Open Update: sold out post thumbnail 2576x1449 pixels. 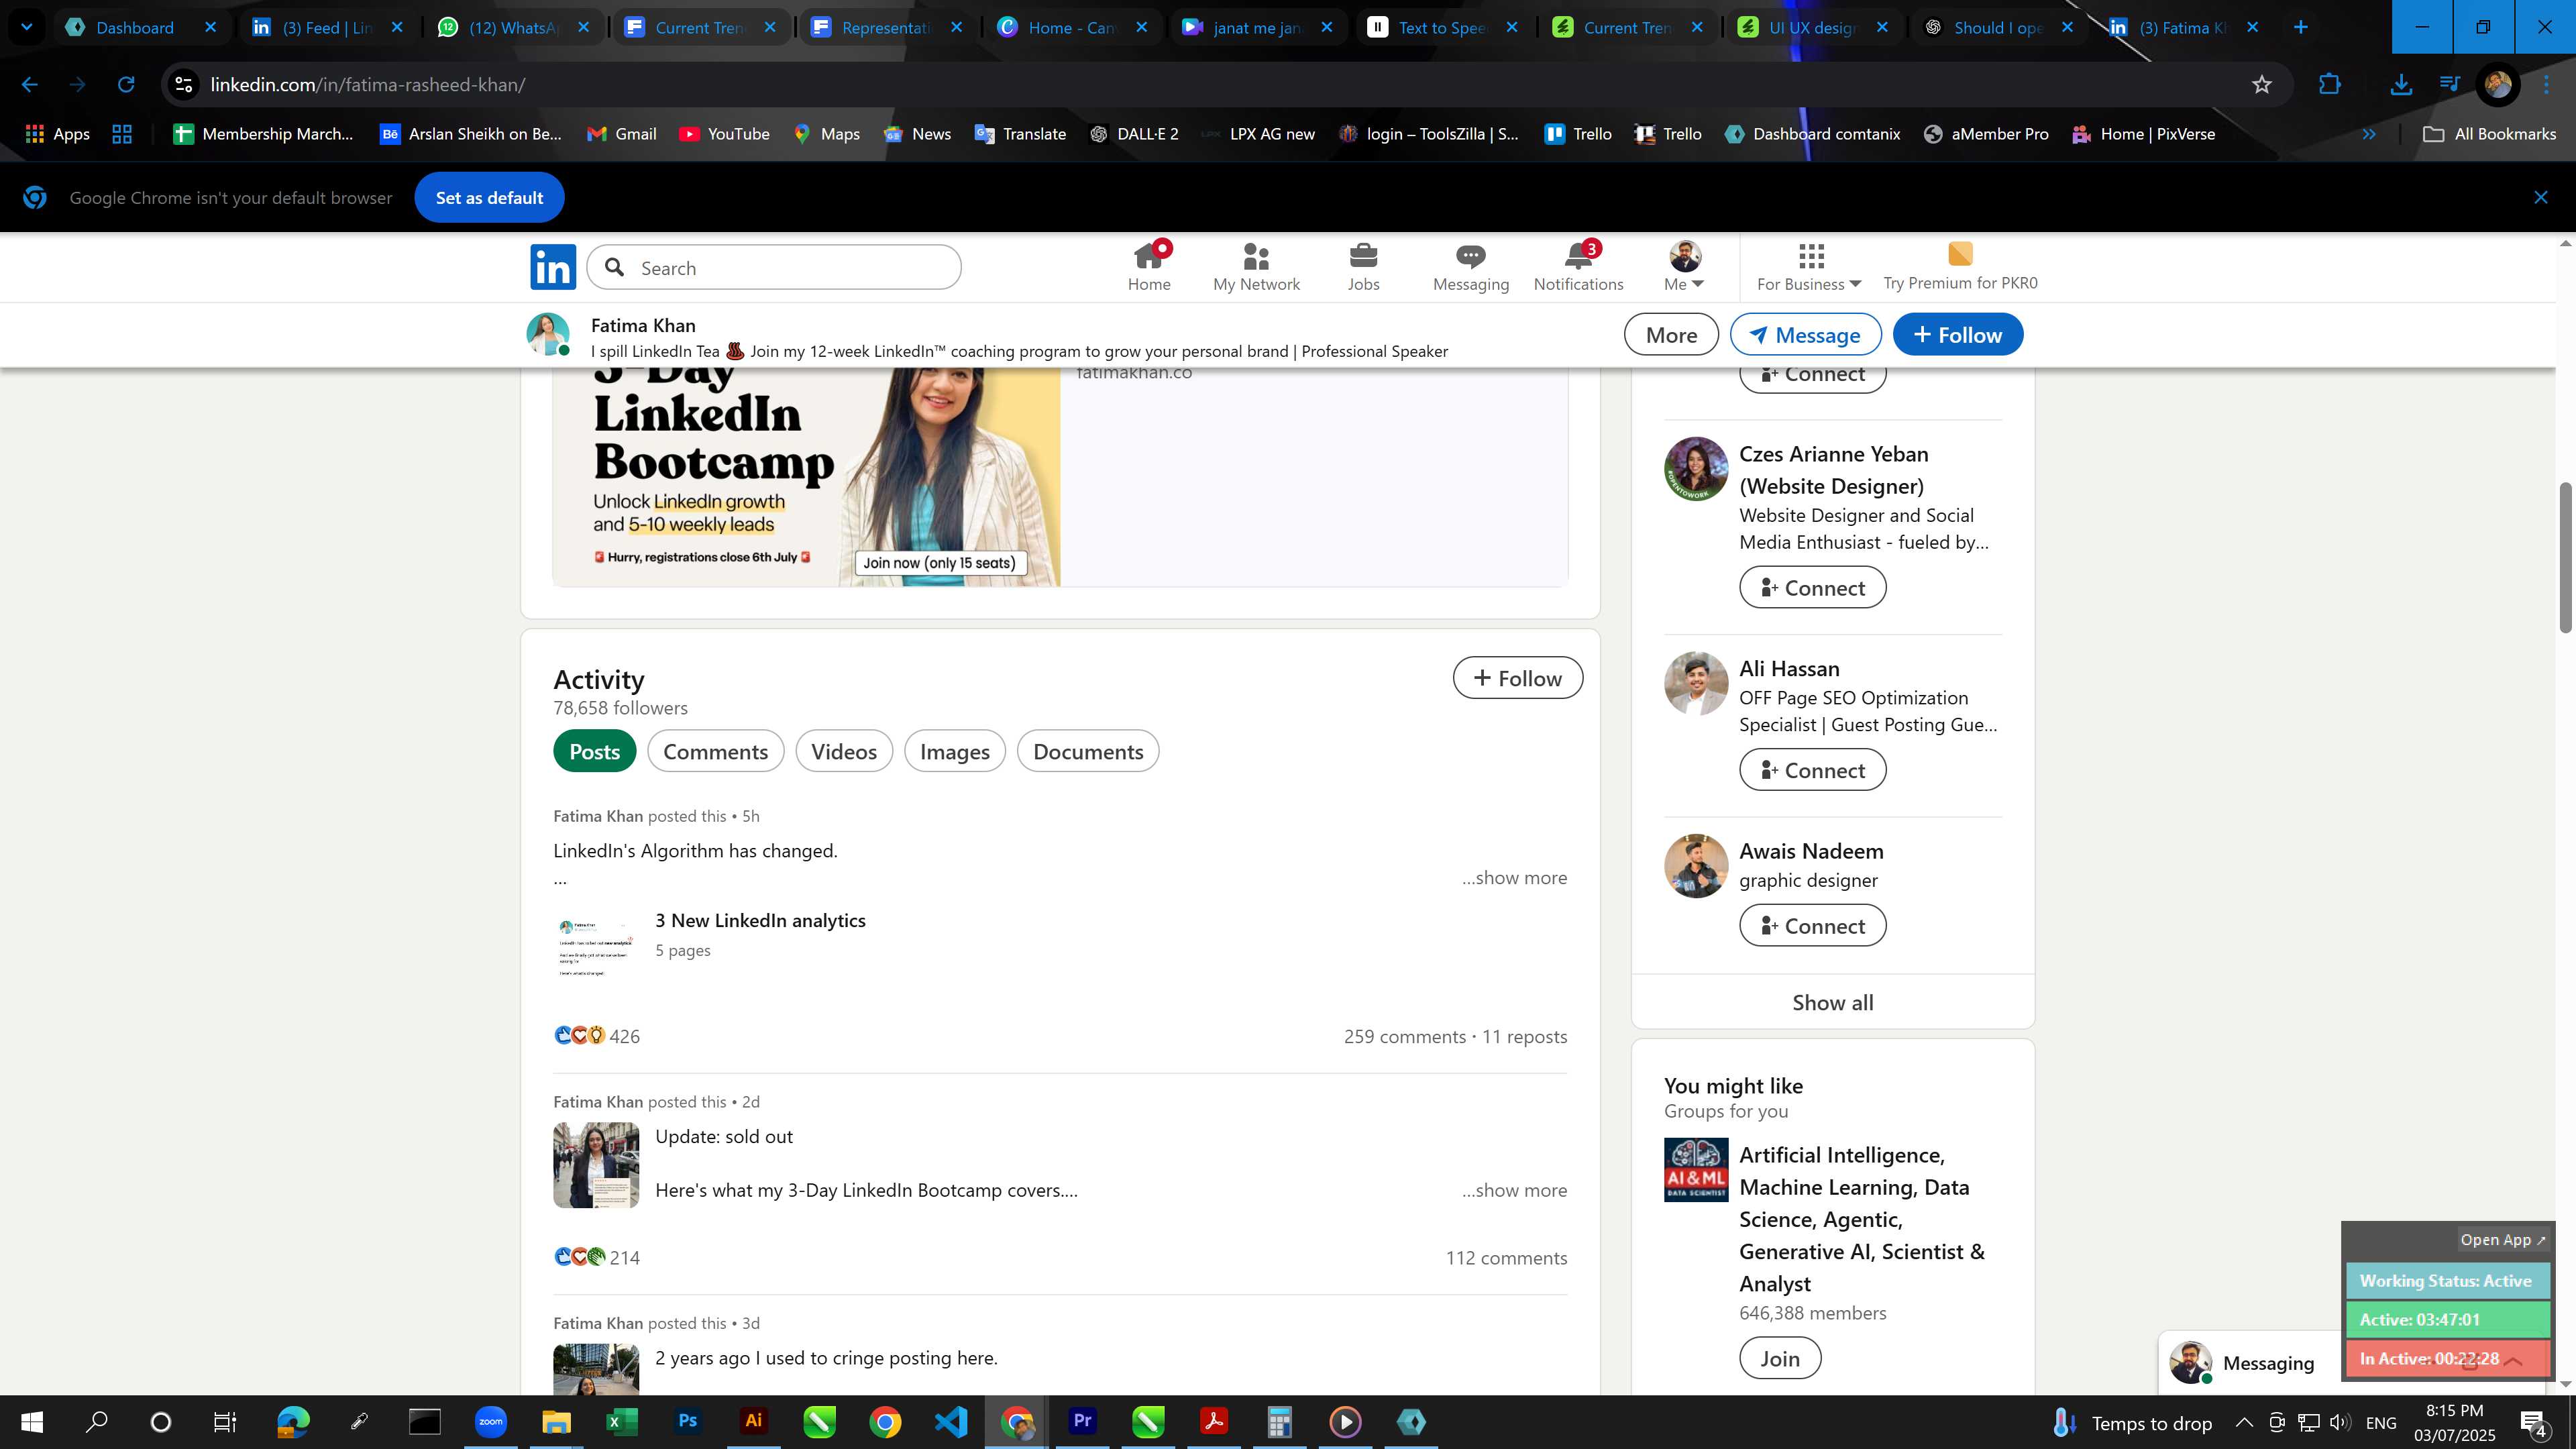point(596,1165)
